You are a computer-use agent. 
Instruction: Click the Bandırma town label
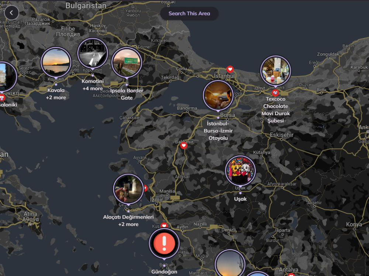tap(187, 108)
